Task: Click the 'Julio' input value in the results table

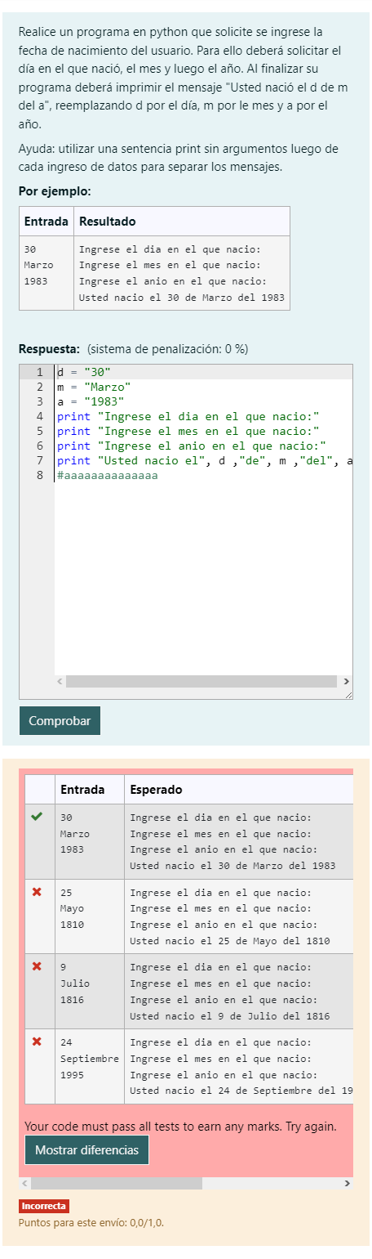Action: click(75, 983)
